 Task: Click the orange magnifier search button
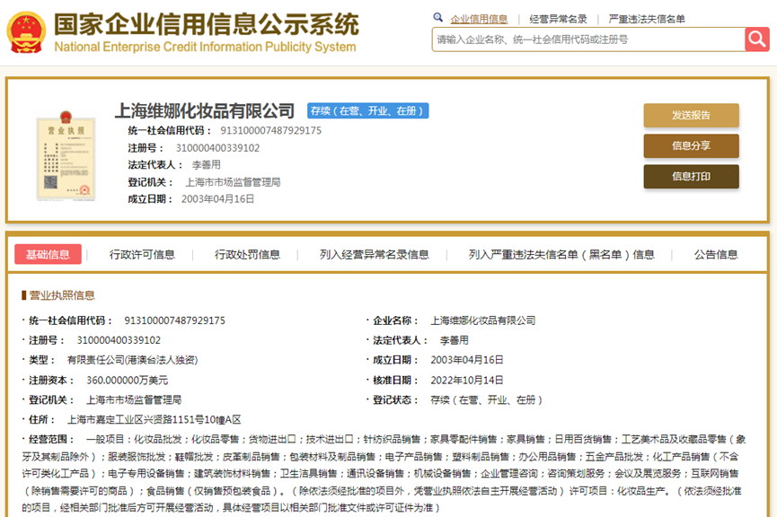tap(756, 39)
